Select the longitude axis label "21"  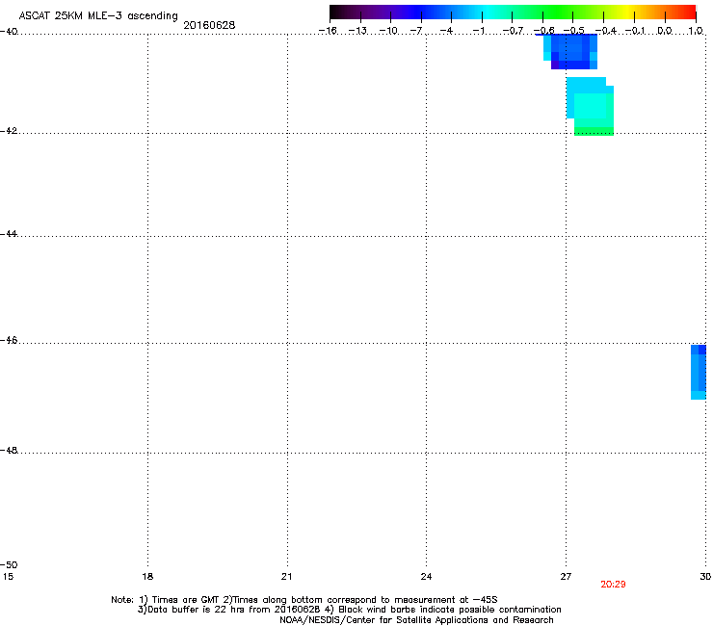286,577
